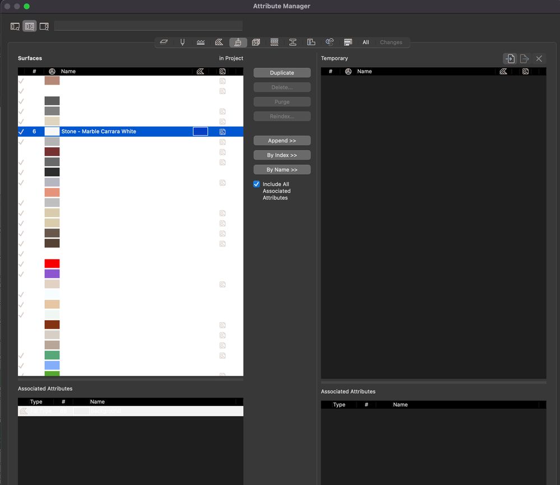Click texture header in Temporary list
This screenshot has width=560, height=485.
coord(525,71)
